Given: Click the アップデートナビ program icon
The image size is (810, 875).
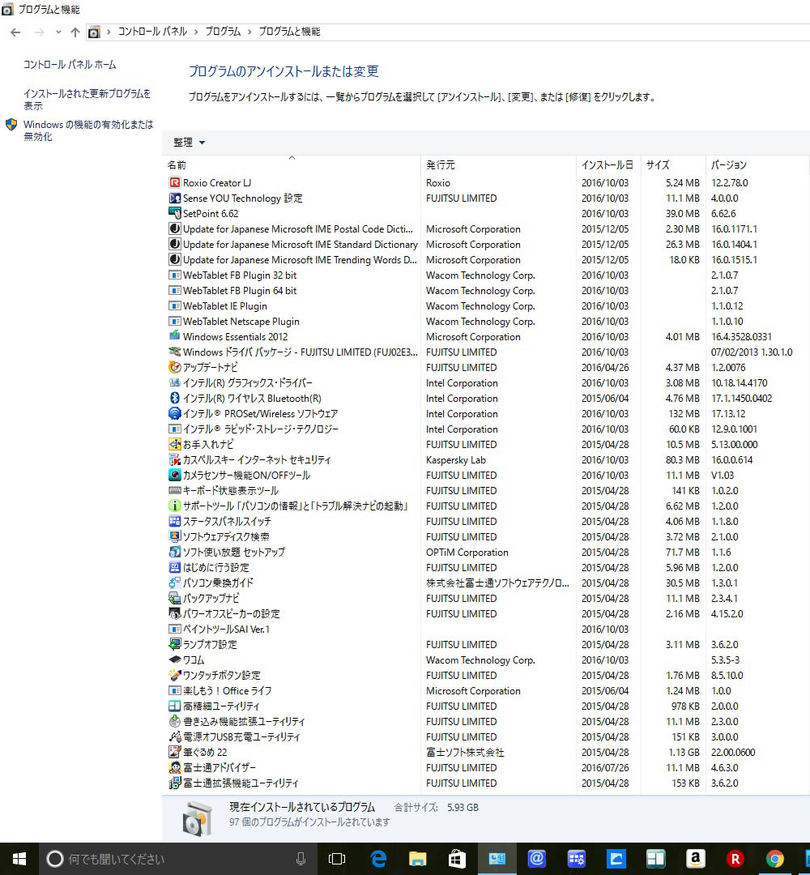Looking at the screenshot, I should tap(175, 367).
